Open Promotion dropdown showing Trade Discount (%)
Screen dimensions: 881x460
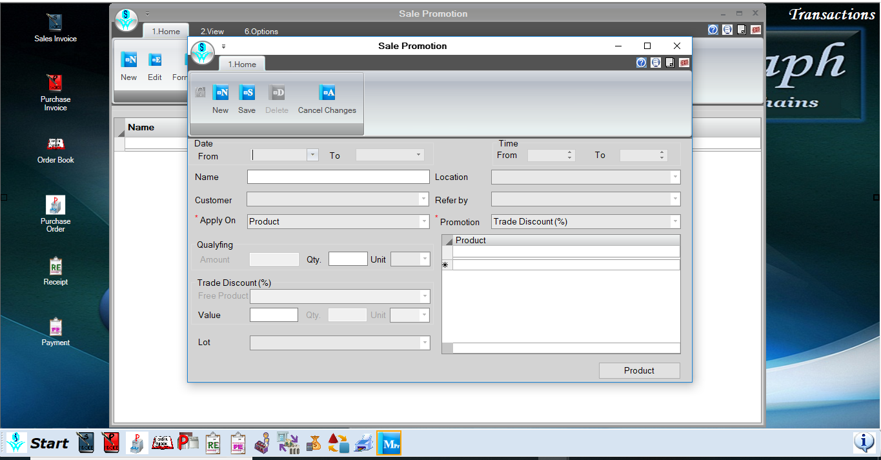coord(675,221)
